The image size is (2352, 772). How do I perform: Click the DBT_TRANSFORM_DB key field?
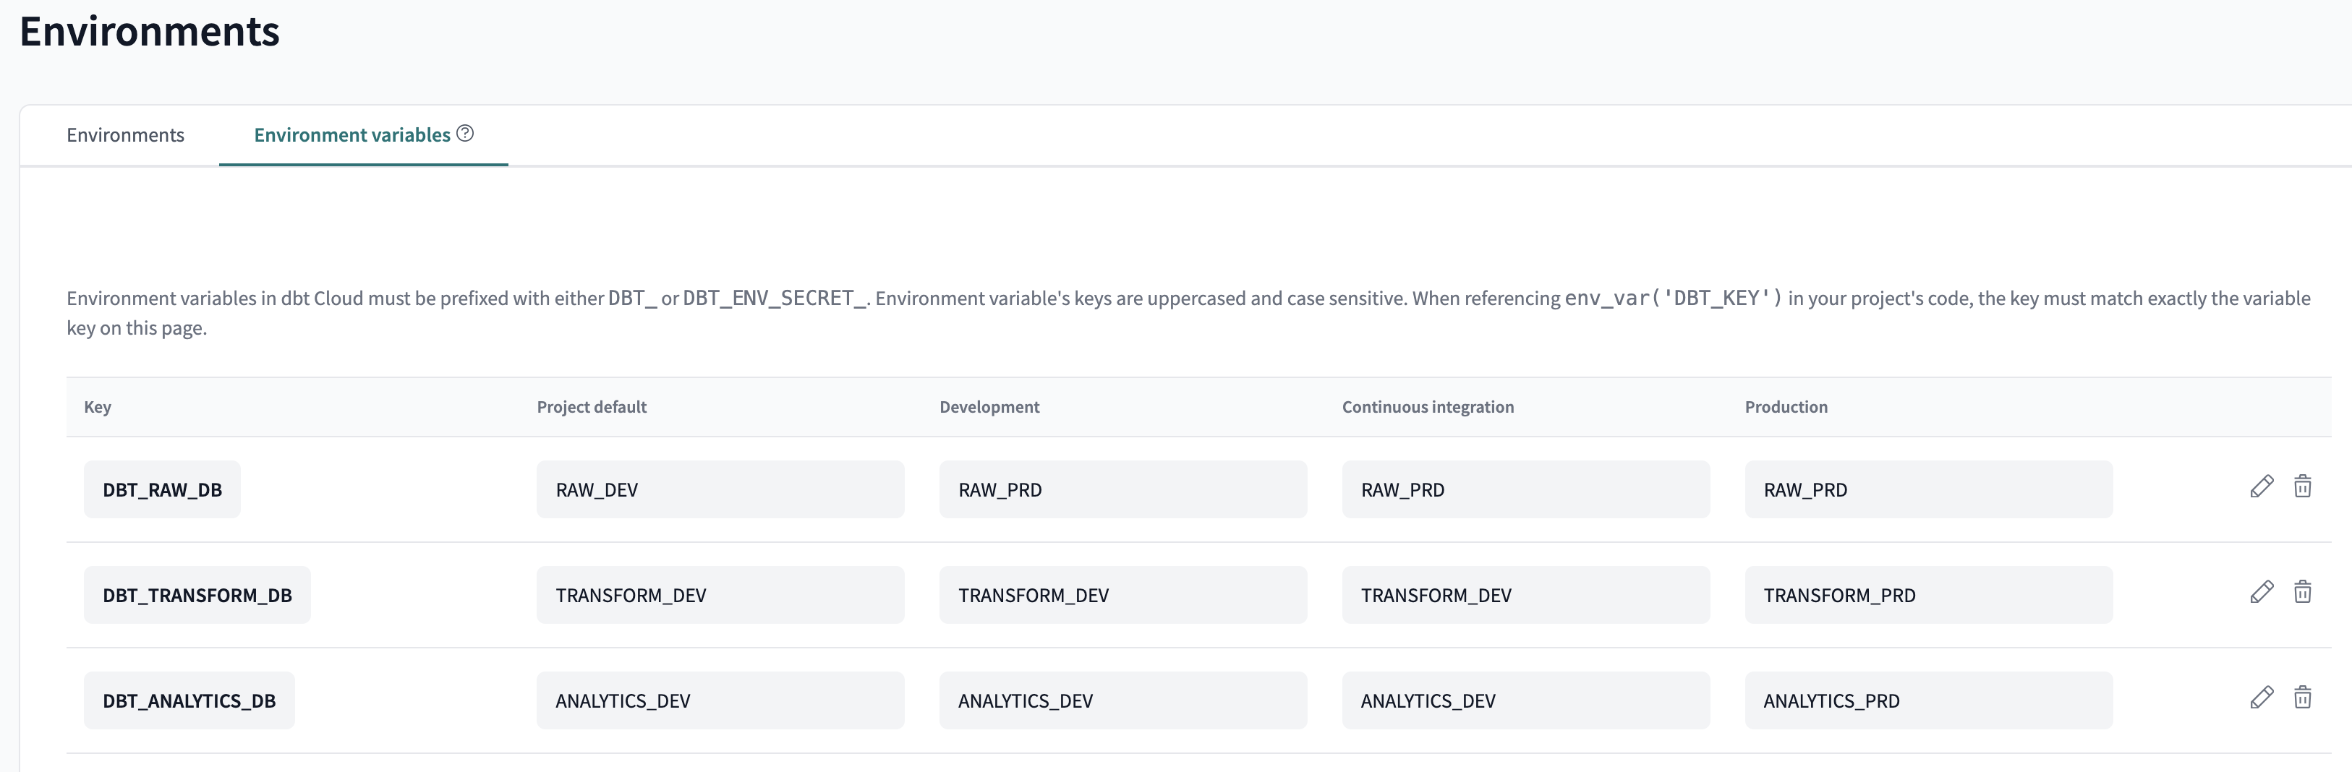tap(197, 595)
